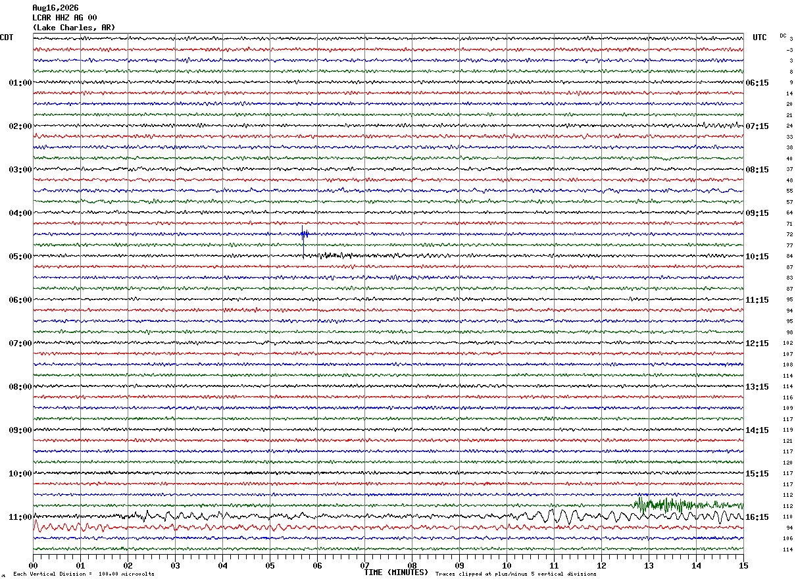Click the 16:15 UTC time label

[757, 517]
